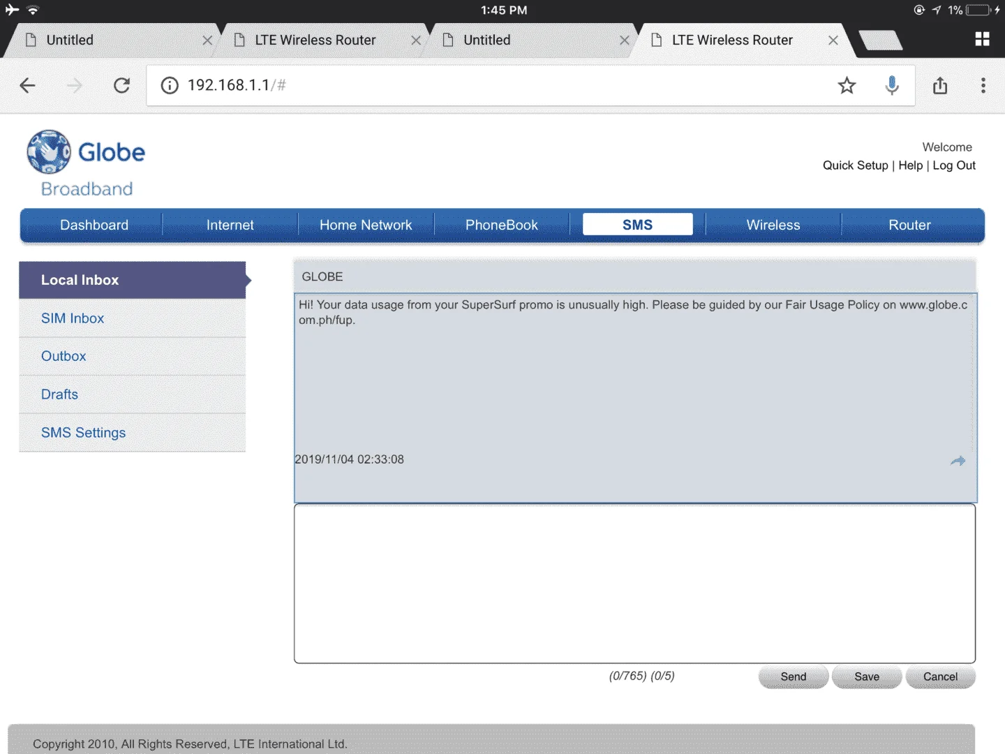Viewport: 1005px width, 754px height.
Task: Close the active LTE Wireless Router tab
Action: point(833,40)
